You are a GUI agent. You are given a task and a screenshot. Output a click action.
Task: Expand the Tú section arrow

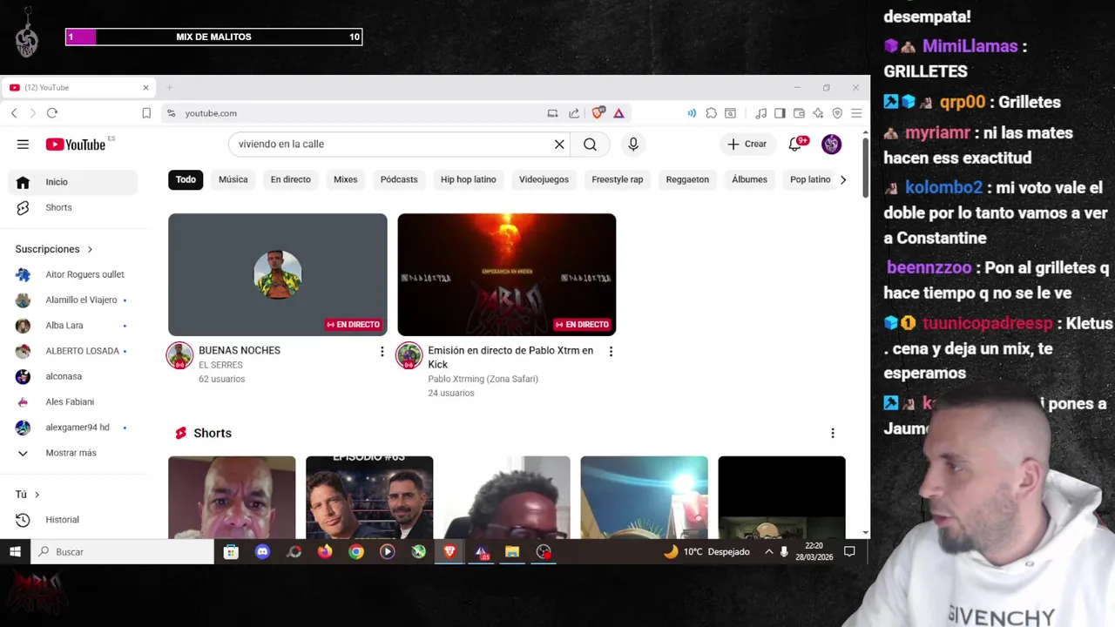37,495
